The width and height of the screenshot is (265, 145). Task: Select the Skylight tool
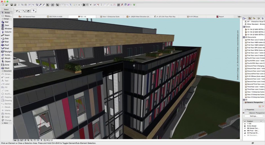pyautogui.click(x=6, y=52)
